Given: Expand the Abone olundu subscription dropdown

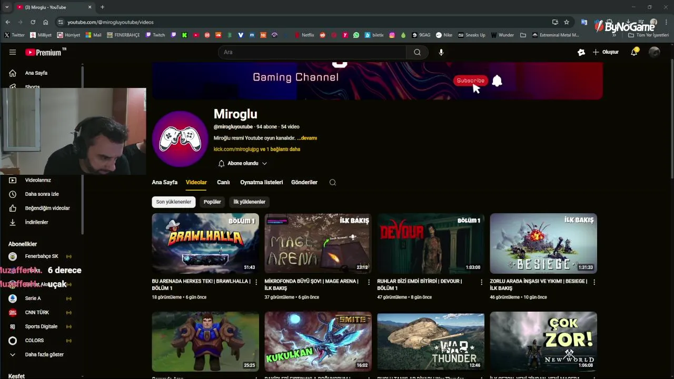Looking at the screenshot, I should click(243, 163).
